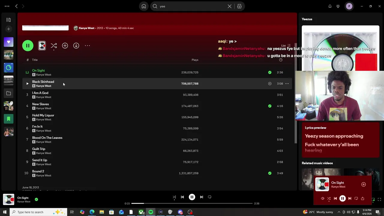Screen dimensions: 384x216
Task: Play Black Skinhead with row play arrow
Action: (x=27, y=84)
